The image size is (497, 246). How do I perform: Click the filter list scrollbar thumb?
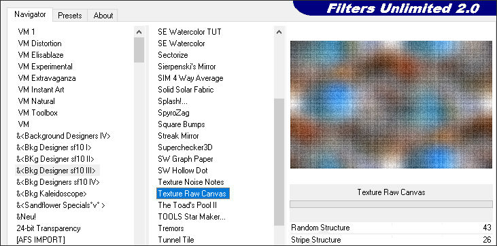coord(279,162)
